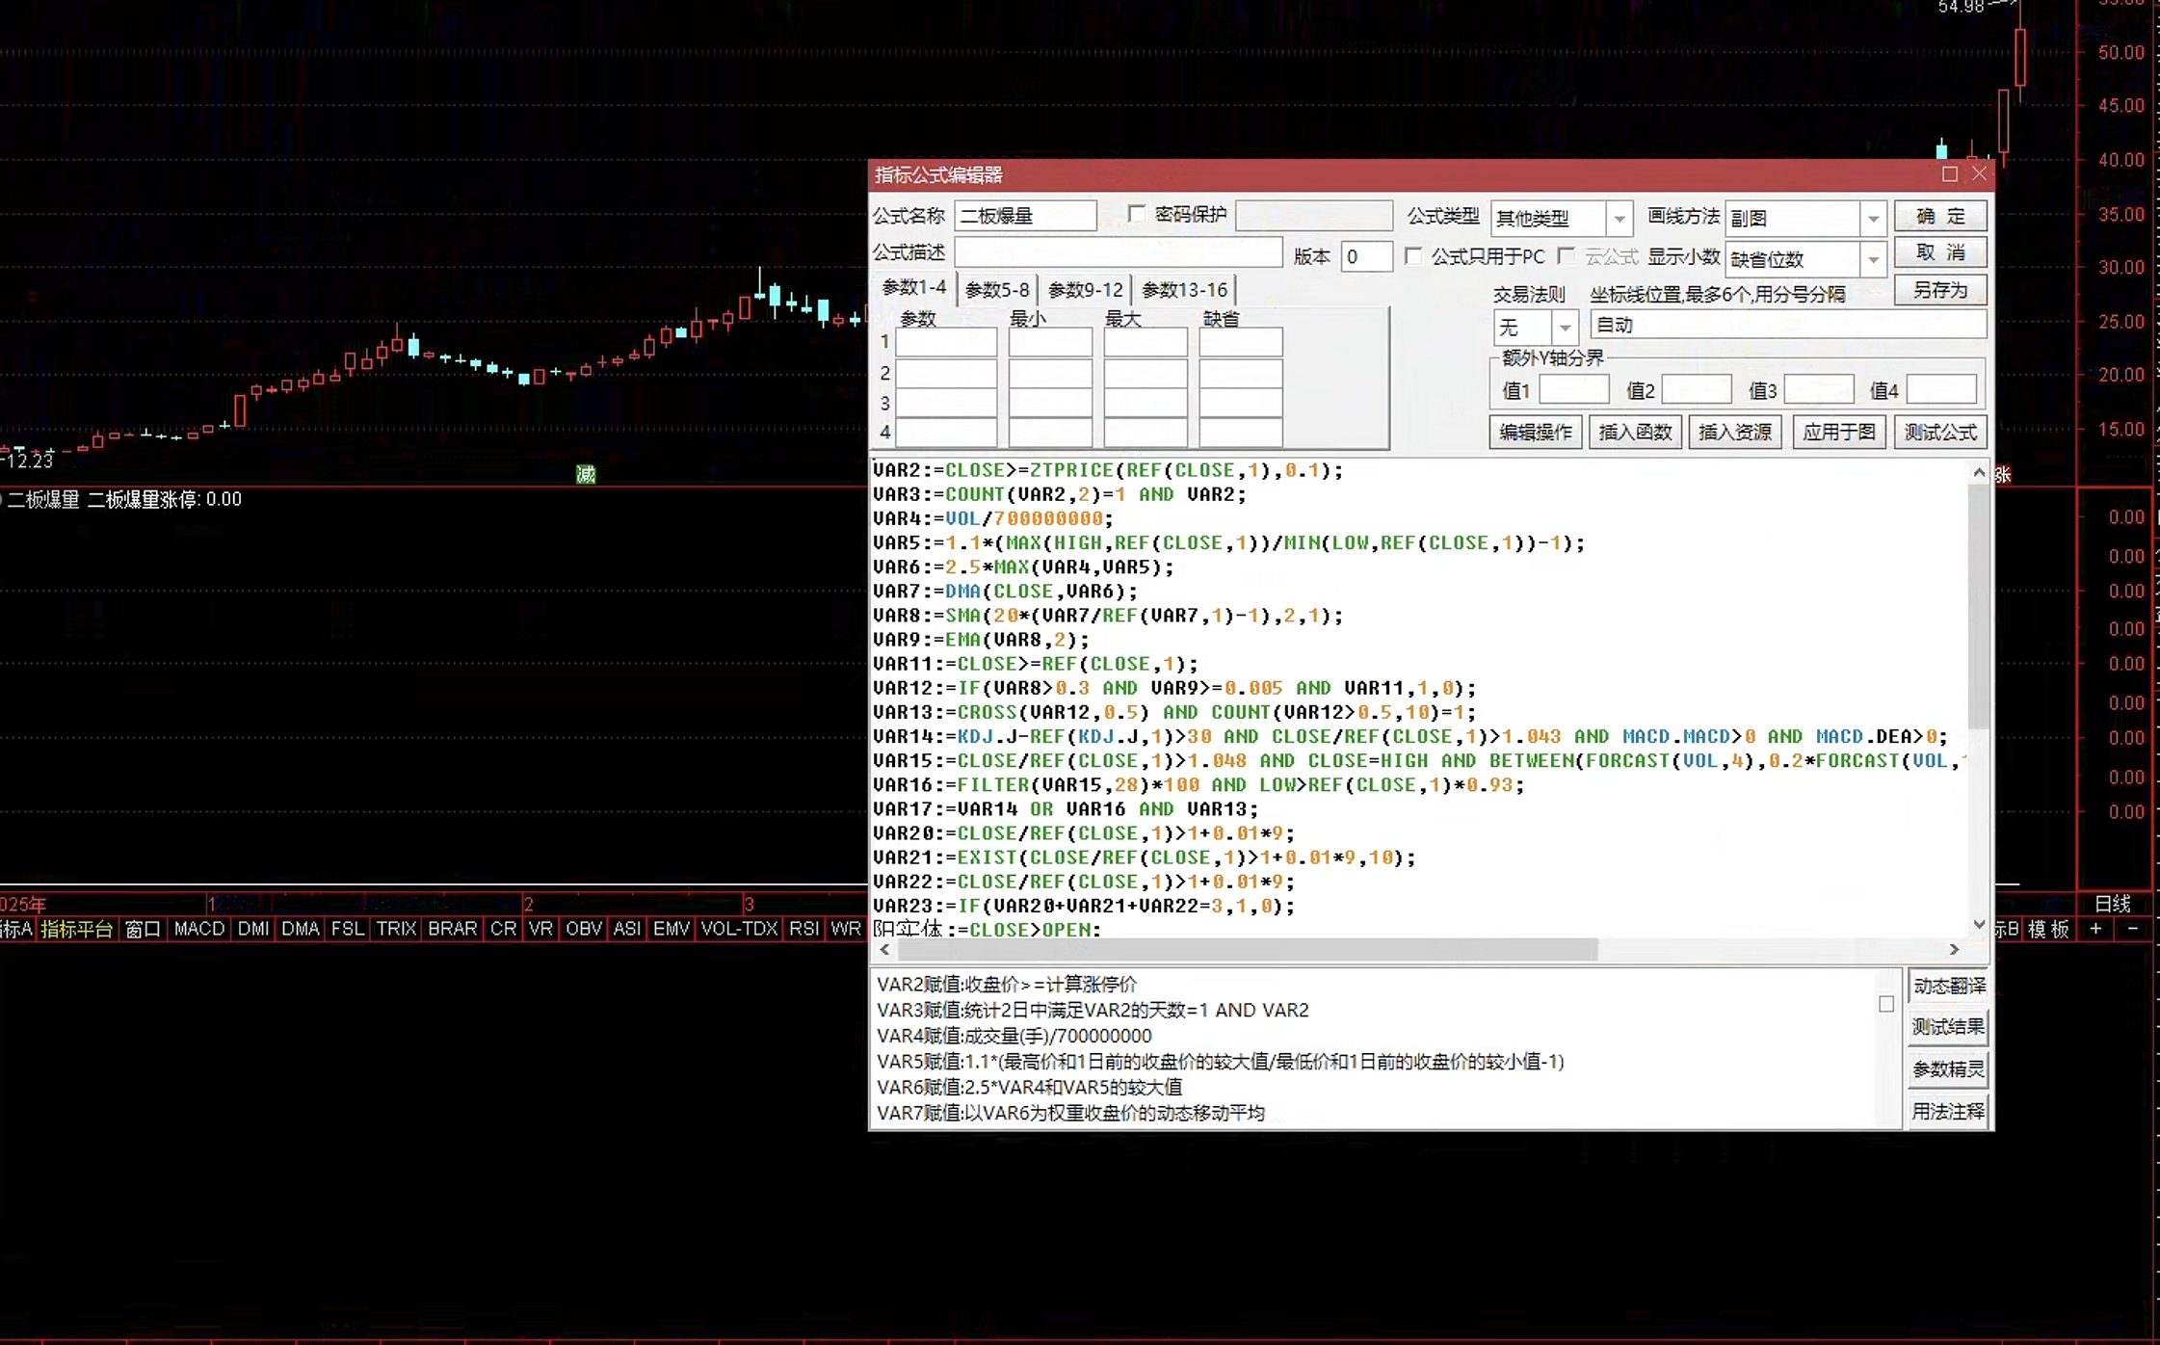Viewport: 2160px width, 1345px height.
Task: Open the 公式类型 dropdown
Action: pos(1620,219)
